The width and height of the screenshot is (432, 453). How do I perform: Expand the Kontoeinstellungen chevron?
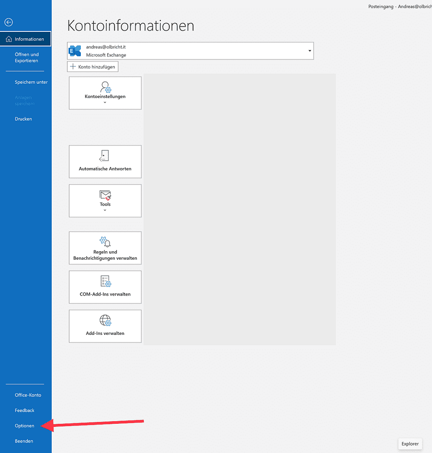tap(105, 103)
